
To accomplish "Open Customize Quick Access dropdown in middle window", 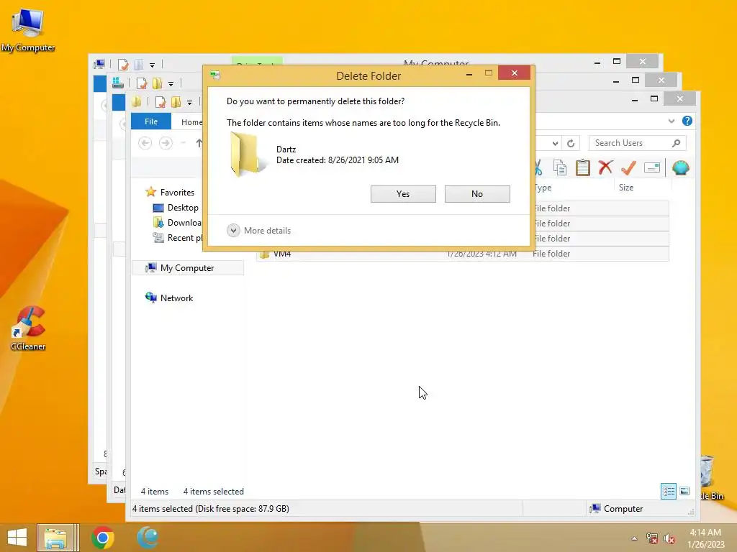I will pos(171,83).
